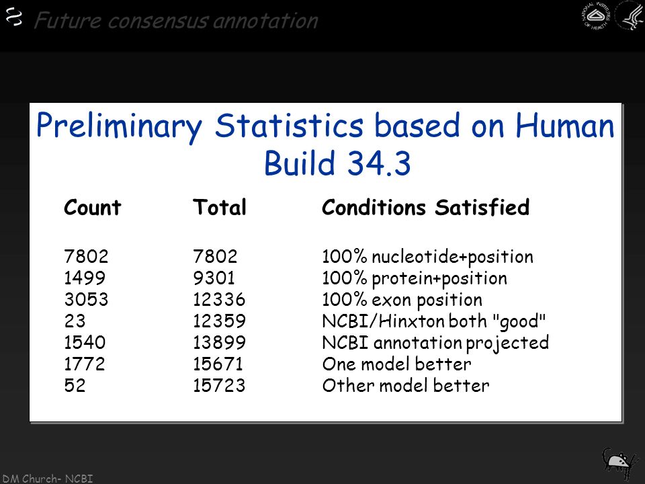Click 'One model better' condition
Viewport: 645px width, 484px height.
click(x=397, y=364)
